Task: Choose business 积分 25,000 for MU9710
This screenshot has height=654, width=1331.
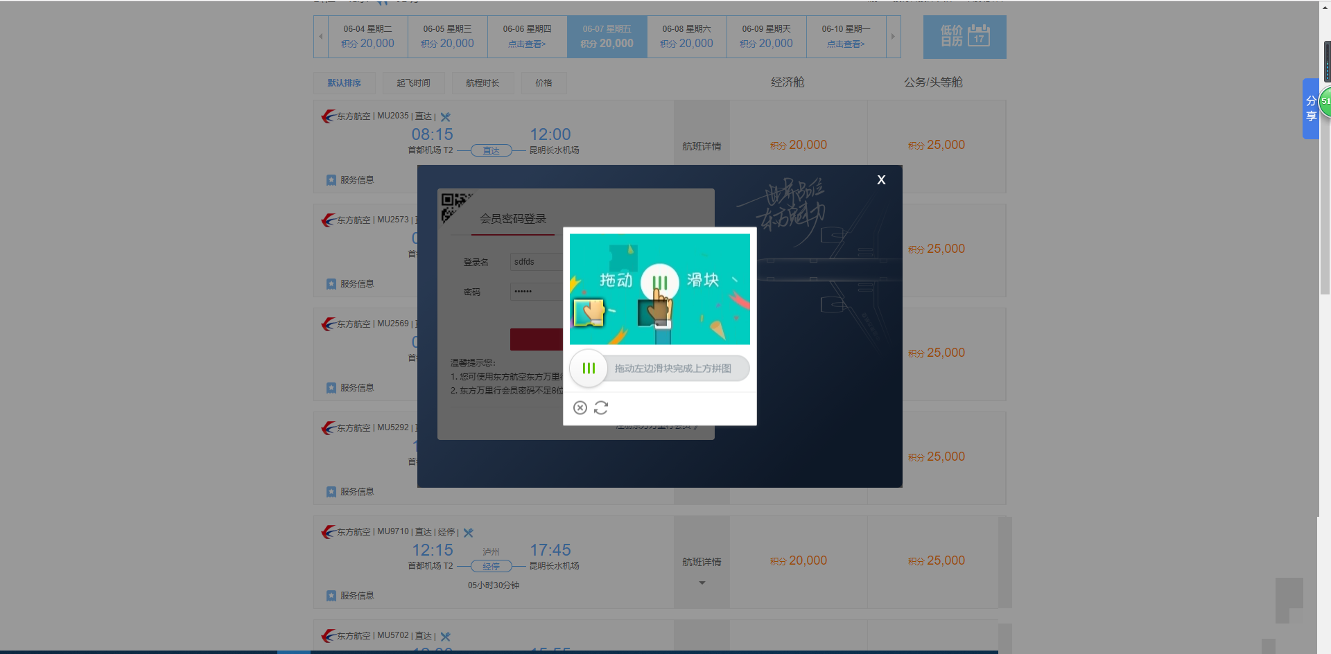Action: pyautogui.click(x=937, y=560)
